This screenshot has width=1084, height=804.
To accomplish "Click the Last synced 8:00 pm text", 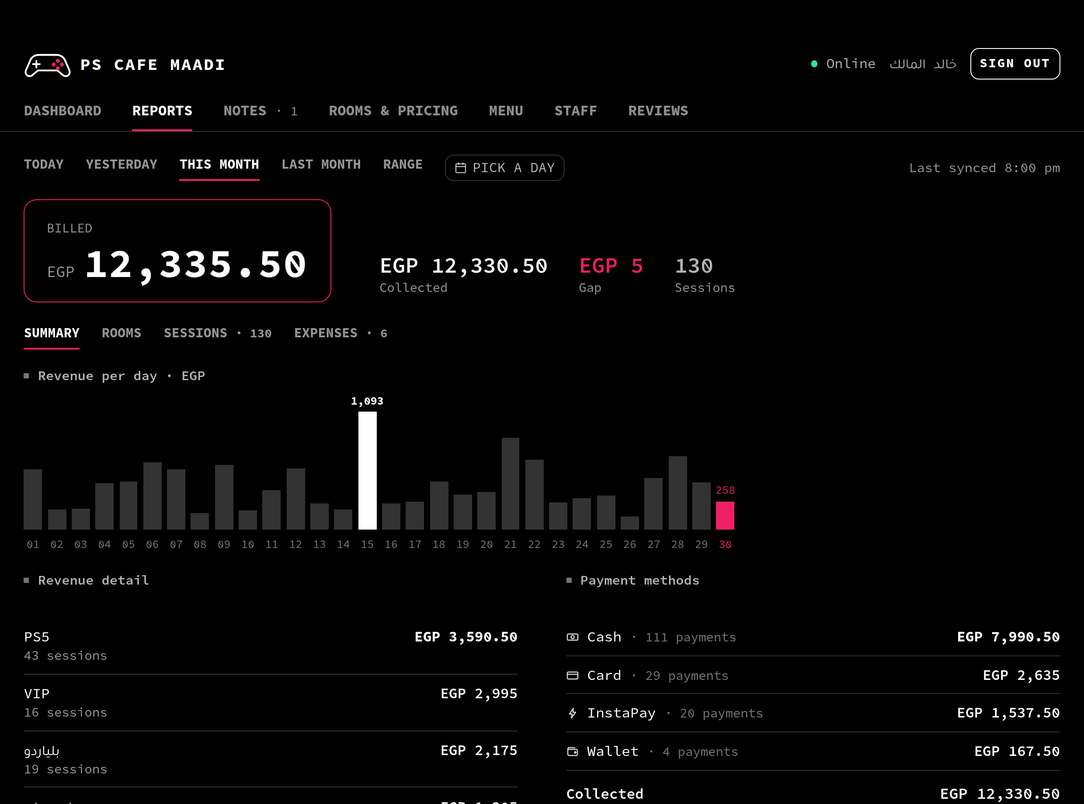I will pyautogui.click(x=984, y=168).
